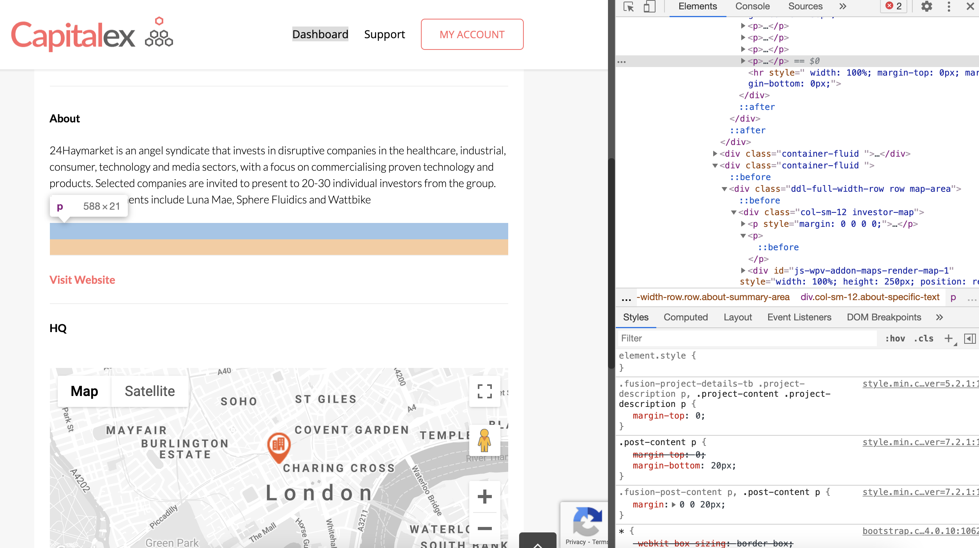Switch to the Computed tab

(x=686, y=317)
